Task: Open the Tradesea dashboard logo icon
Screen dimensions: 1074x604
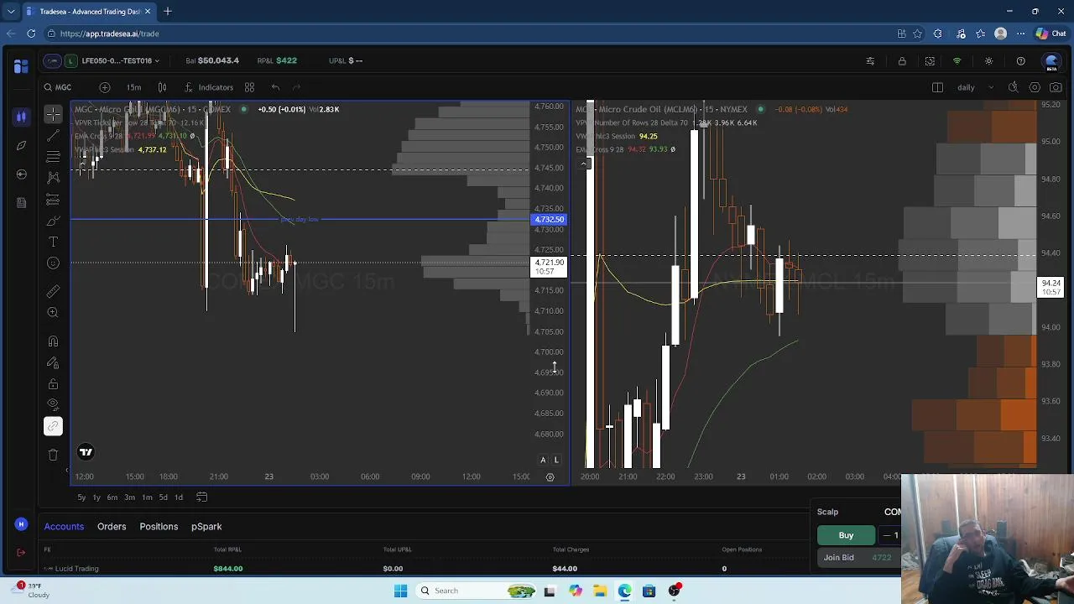Action: click(21, 66)
